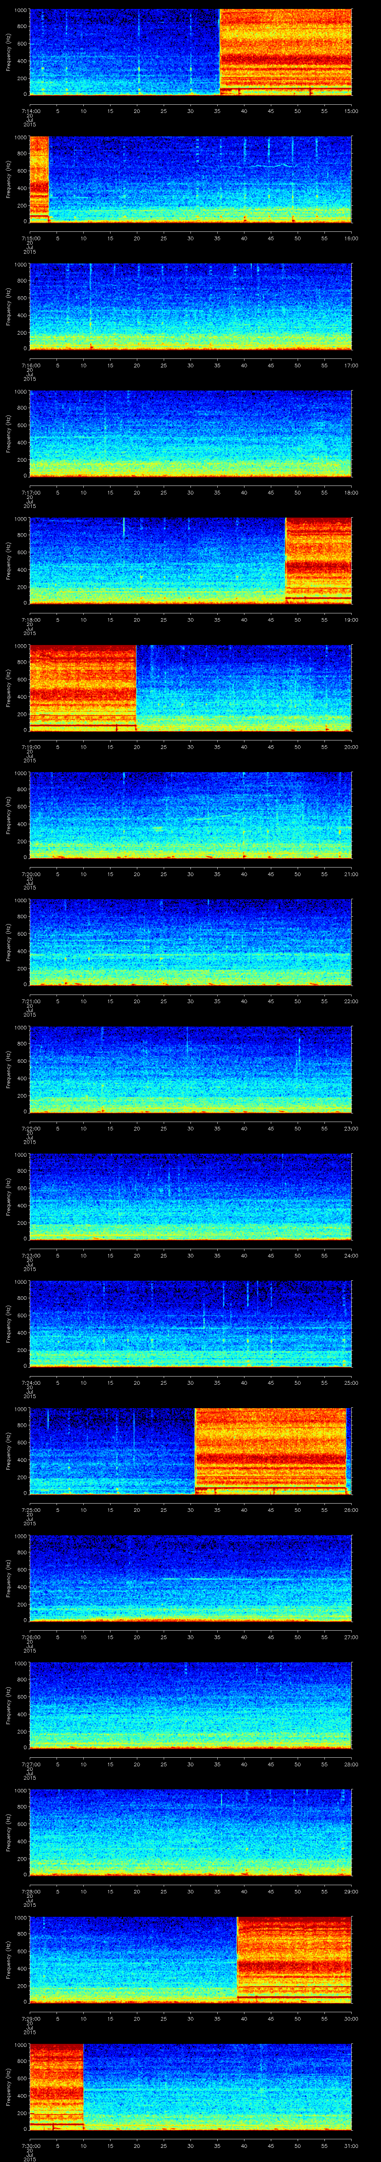Click the '31:00' end-of-axis time label
This screenshot has height=2162, width=381.
tap(351, 2145)
